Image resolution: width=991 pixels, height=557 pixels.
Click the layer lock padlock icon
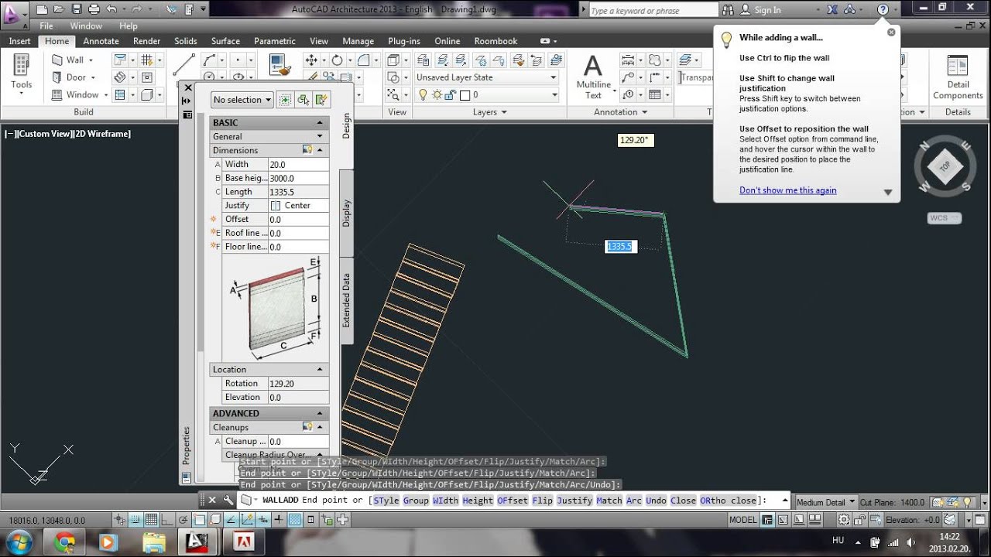tap(450, 94)
